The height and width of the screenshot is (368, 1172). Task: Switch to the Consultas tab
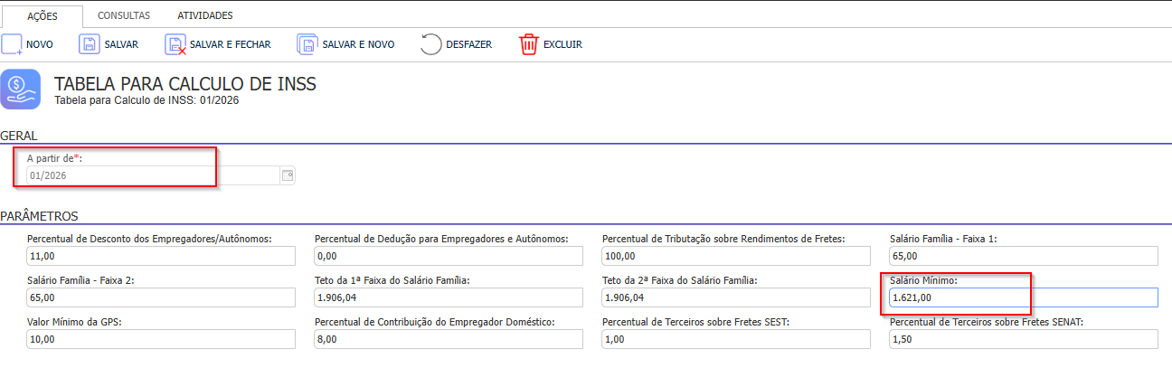click(x=124, y=15)
